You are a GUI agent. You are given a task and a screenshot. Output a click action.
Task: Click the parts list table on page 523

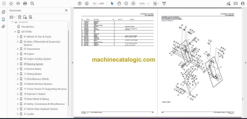[x=117, y=33]
